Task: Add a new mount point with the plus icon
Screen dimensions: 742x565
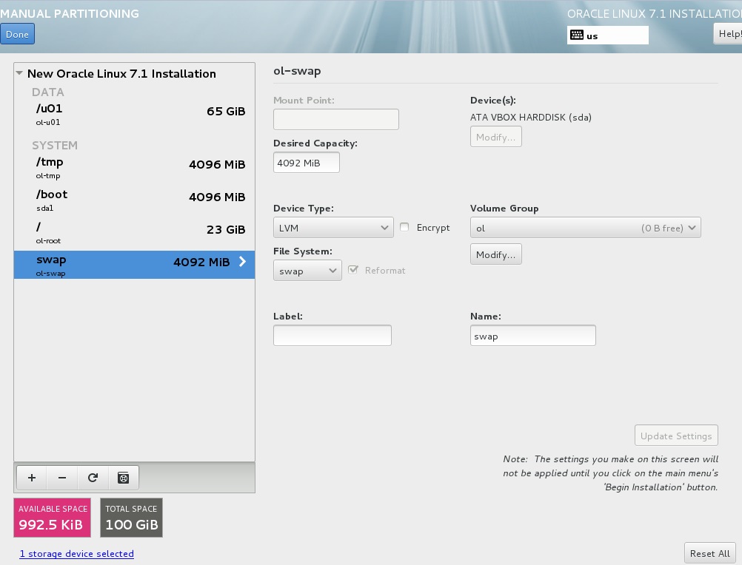Action: pyautogui.click(x=31, y=477)
